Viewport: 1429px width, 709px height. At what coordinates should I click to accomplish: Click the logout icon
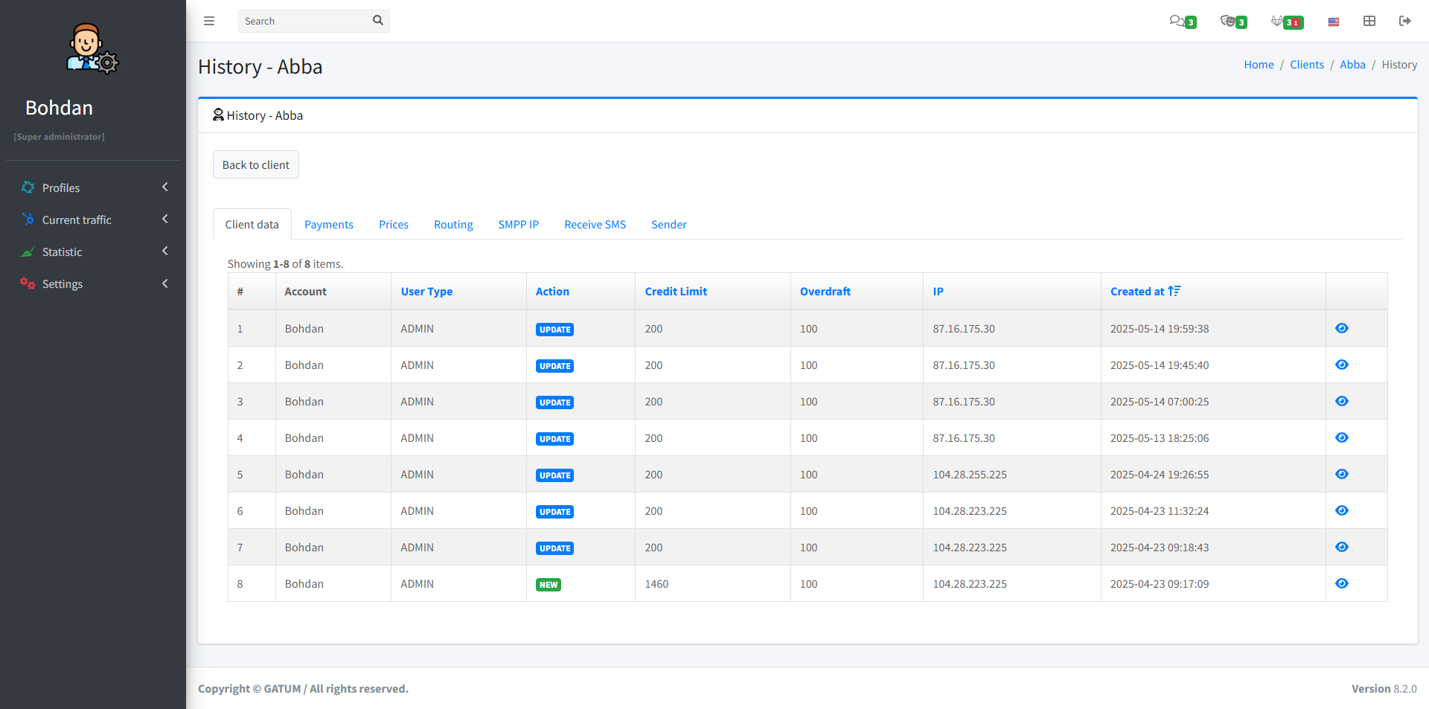pos(1404,21)
